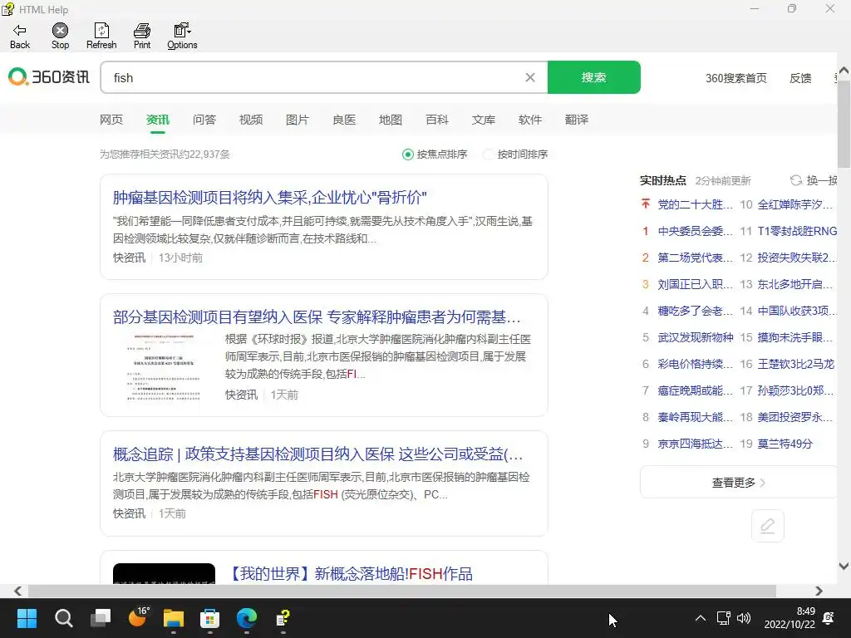
Task: Open the 360搜索首页 link
Action: click(736, 78)
